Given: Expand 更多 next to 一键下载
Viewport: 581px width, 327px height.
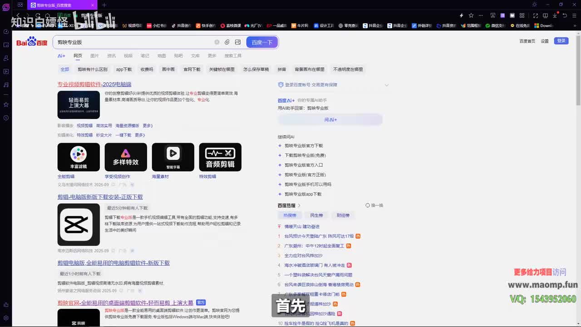Looking at the screenshot, I should [x=140, y=135].
